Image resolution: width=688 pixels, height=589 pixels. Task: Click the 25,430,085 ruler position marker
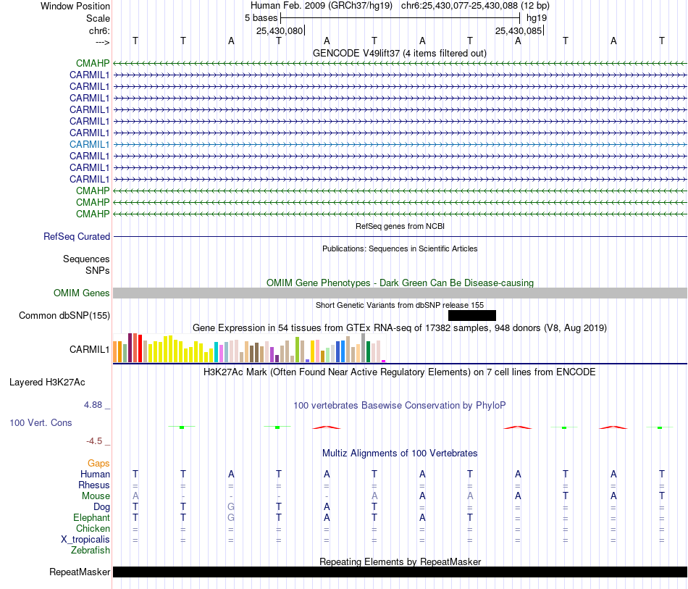[x=519, y=30]
